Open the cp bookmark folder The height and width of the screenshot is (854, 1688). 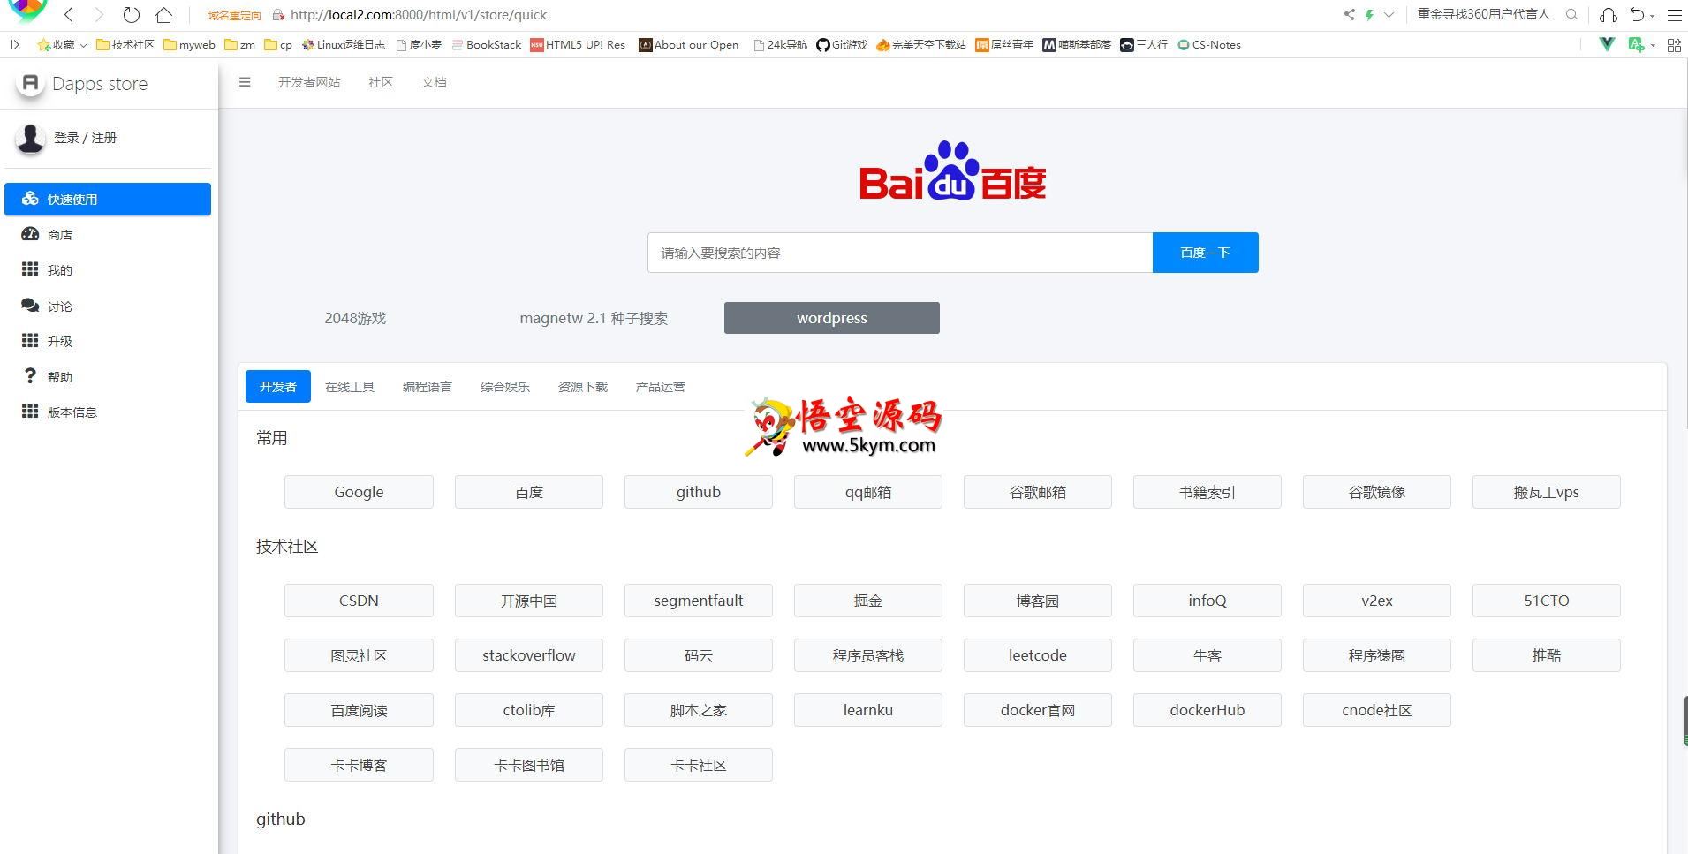click(x=278, y=44)
